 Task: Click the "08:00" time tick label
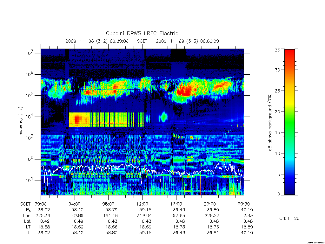[x=109, y=204]
